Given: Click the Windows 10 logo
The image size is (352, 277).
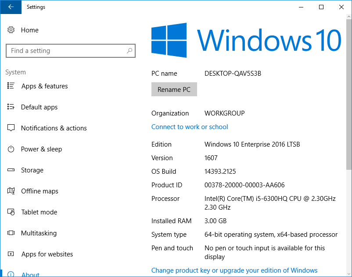Looking at the screenshot, I should (x=246, y=40).
